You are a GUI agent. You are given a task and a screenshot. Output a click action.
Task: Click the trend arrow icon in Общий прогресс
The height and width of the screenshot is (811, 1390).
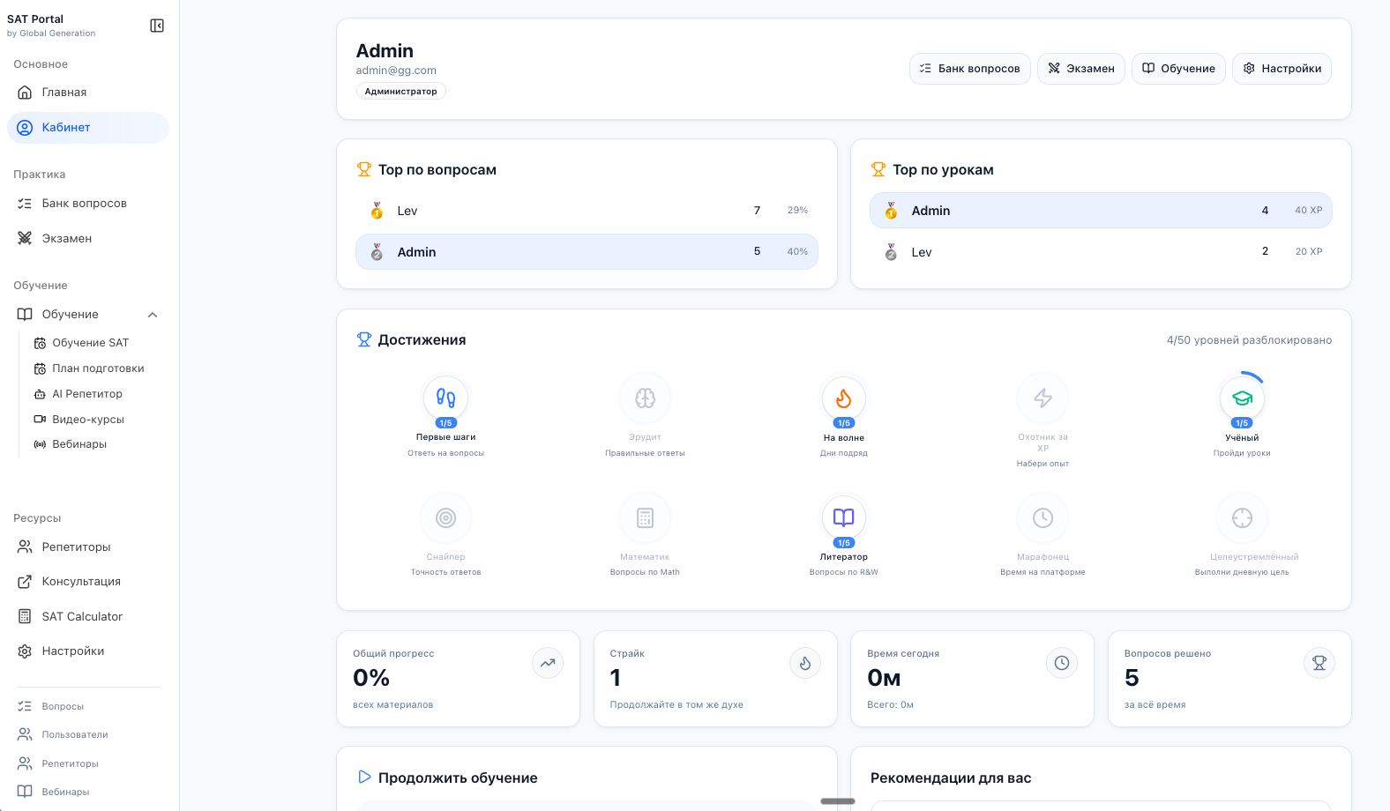click(548, 663)
